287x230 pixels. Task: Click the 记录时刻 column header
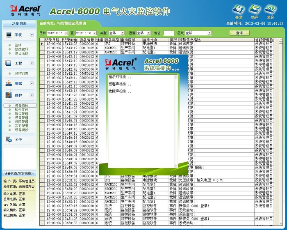coord(71,40)
